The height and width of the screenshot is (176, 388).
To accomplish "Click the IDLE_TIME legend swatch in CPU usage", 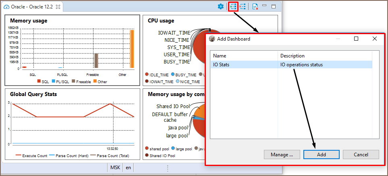I will (x=147, y=75).
